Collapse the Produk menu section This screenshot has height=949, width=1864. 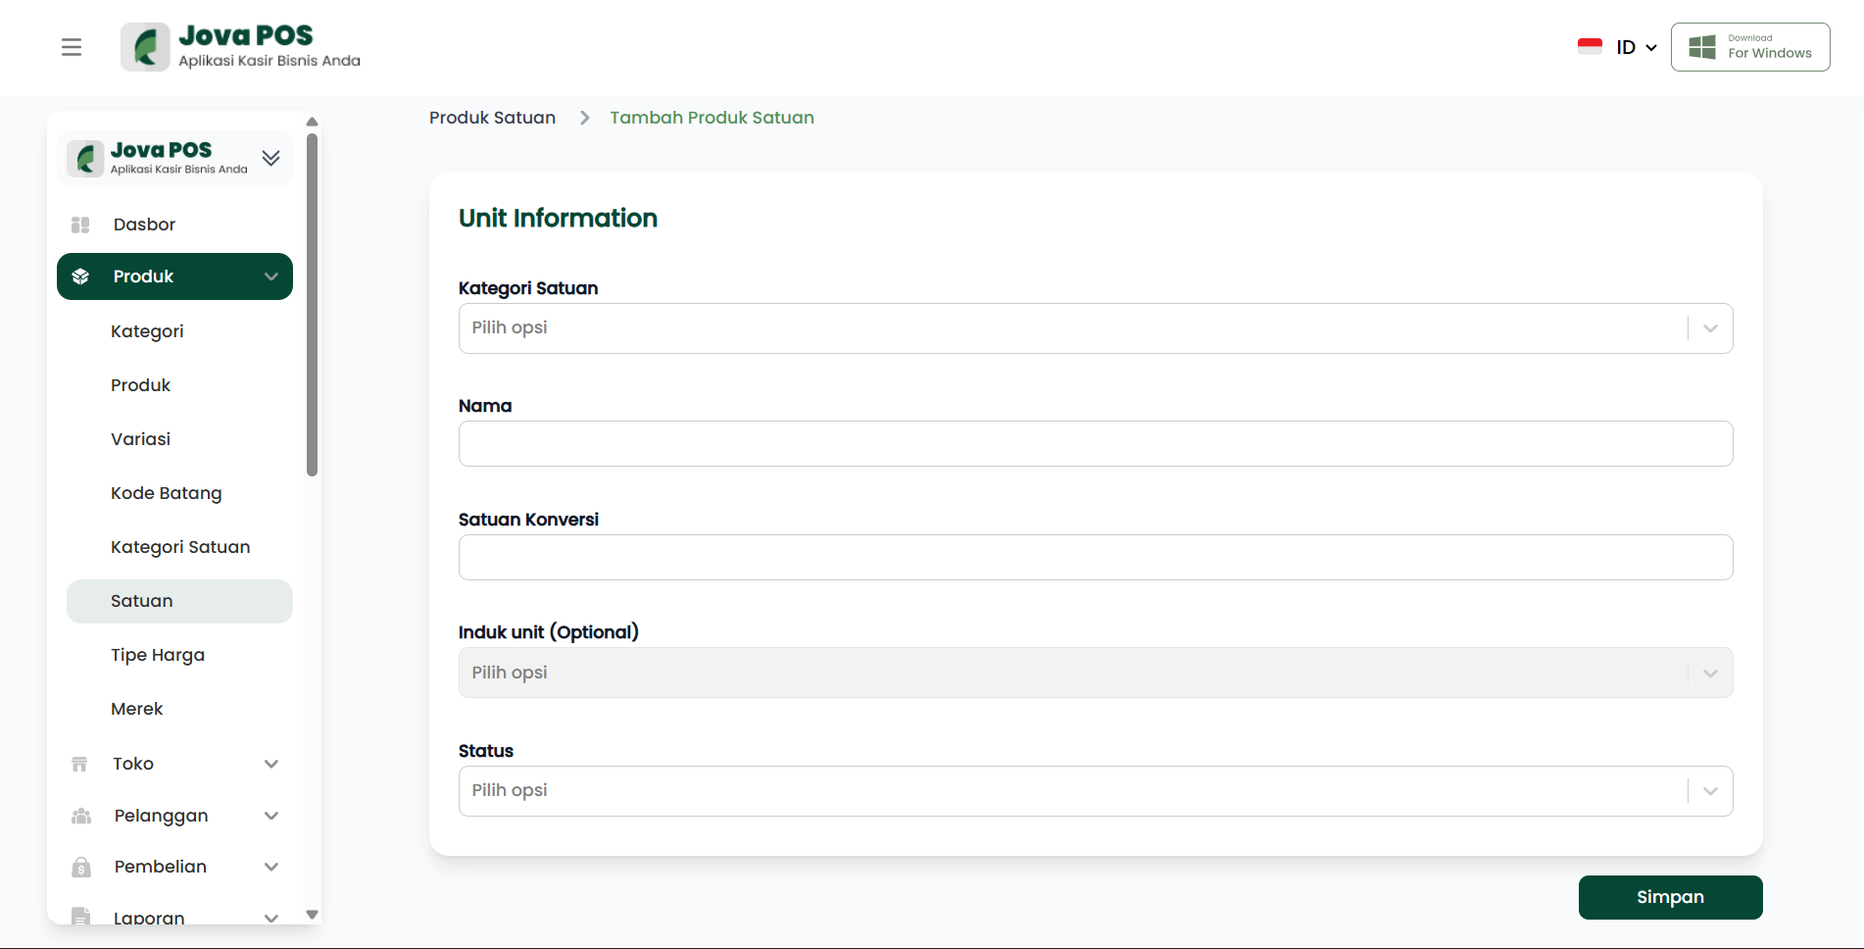coord(271,276)
